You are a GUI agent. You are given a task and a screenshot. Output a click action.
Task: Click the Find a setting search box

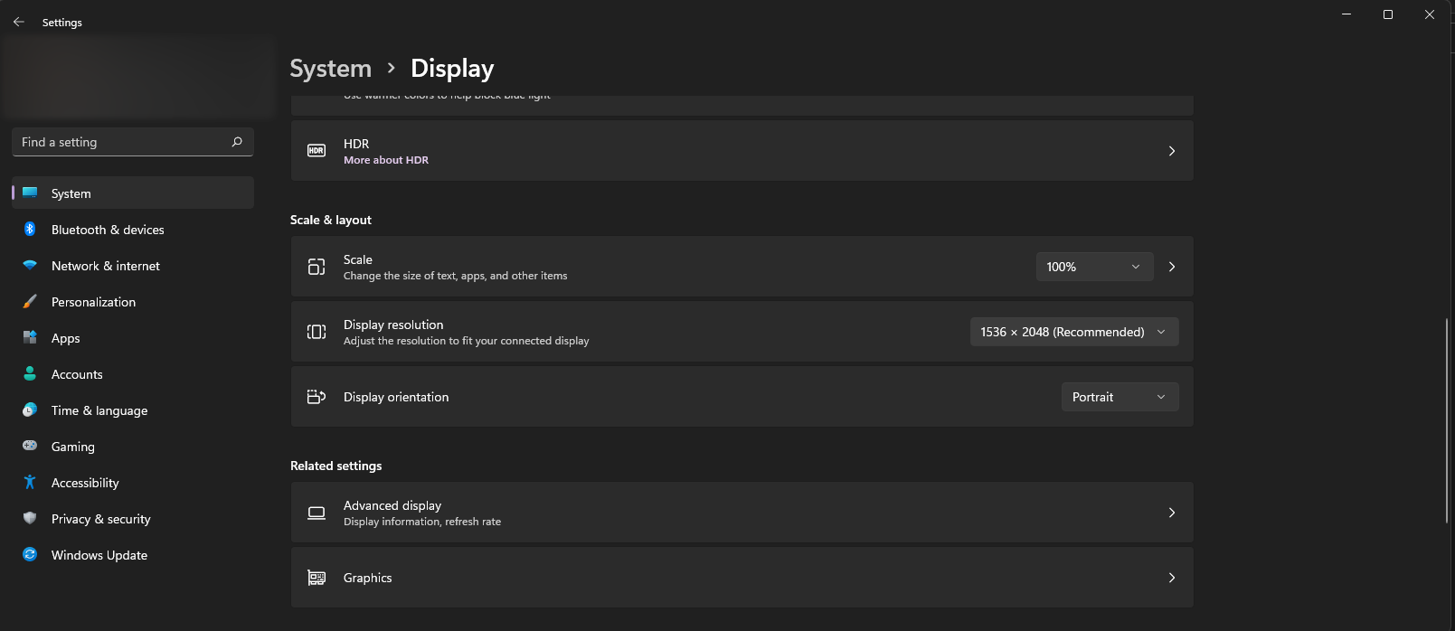click(x=122, y=142)
